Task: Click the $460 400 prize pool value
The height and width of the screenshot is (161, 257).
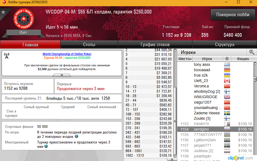Action: [x=232, y=35]
